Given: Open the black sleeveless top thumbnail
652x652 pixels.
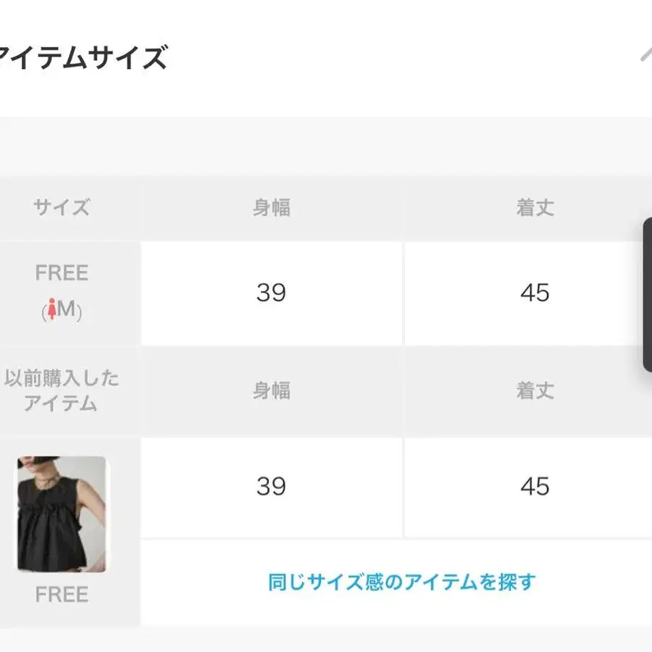Looking at the screenshot, I should click(62, 514).
